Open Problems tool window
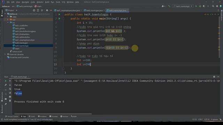This screenshot has height=125, width=223. [42, 116]
